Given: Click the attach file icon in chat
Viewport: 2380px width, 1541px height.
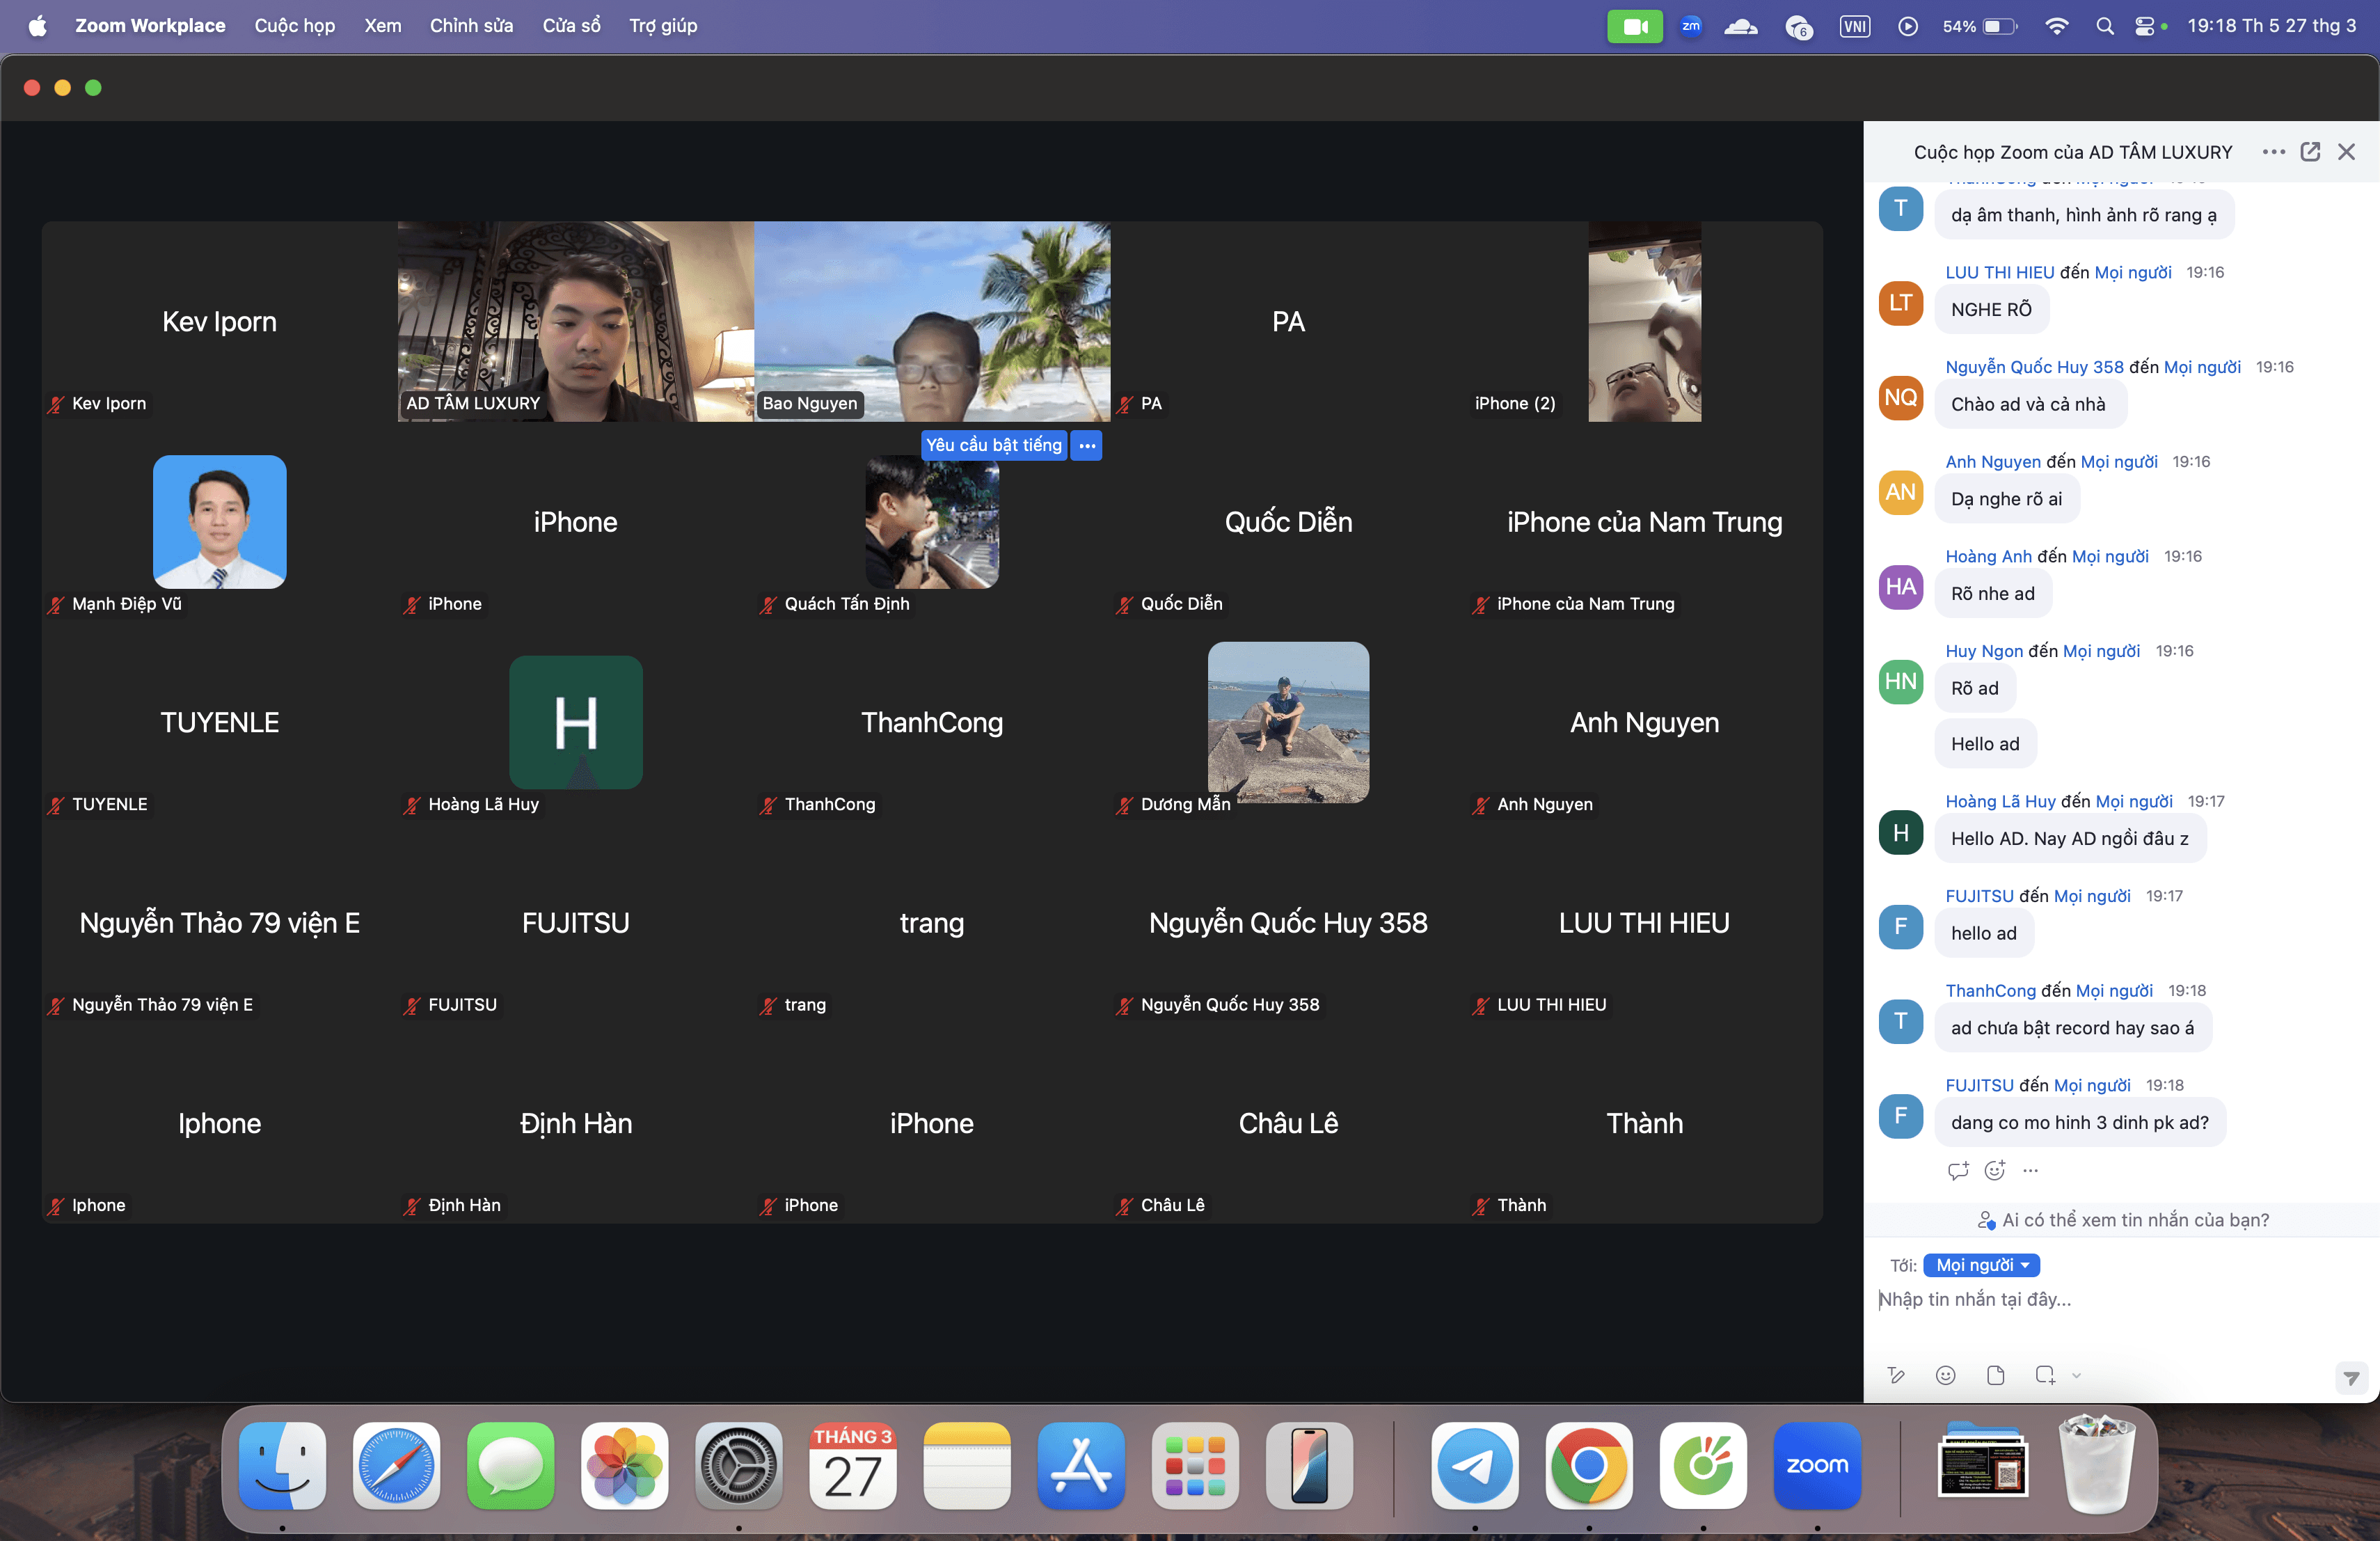Looking at the screenshot, I should (1995, 1375).
